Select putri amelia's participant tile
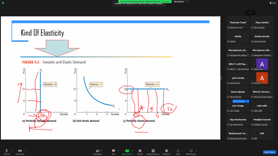The image size is (278, 156). [x=238, y=78]
